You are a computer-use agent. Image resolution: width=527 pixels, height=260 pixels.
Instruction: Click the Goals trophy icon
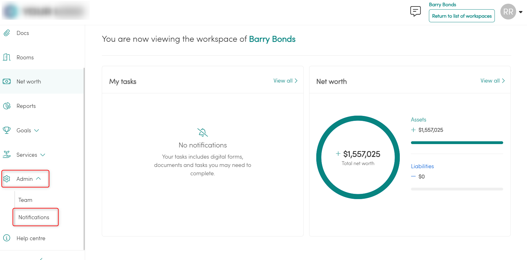click(7, 130)
